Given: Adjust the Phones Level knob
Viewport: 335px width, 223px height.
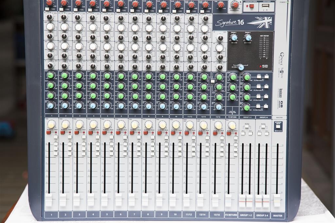Looking at the screenshot, I should click(235, 5).
